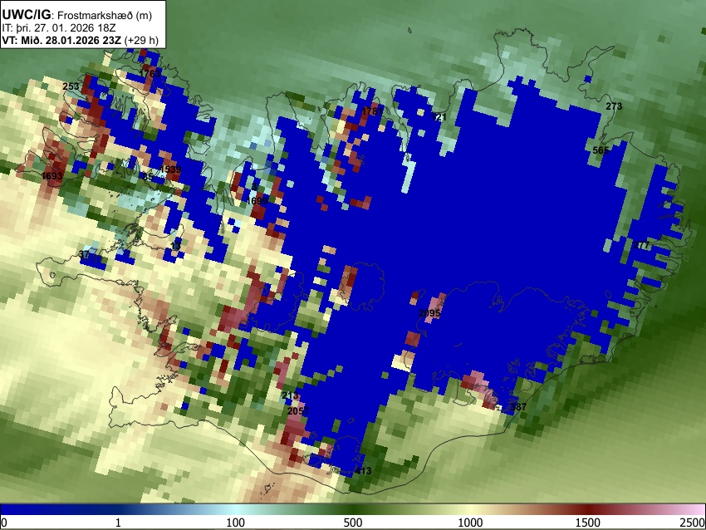
Task: Click the map value label 13
Action: click(176, 246)
